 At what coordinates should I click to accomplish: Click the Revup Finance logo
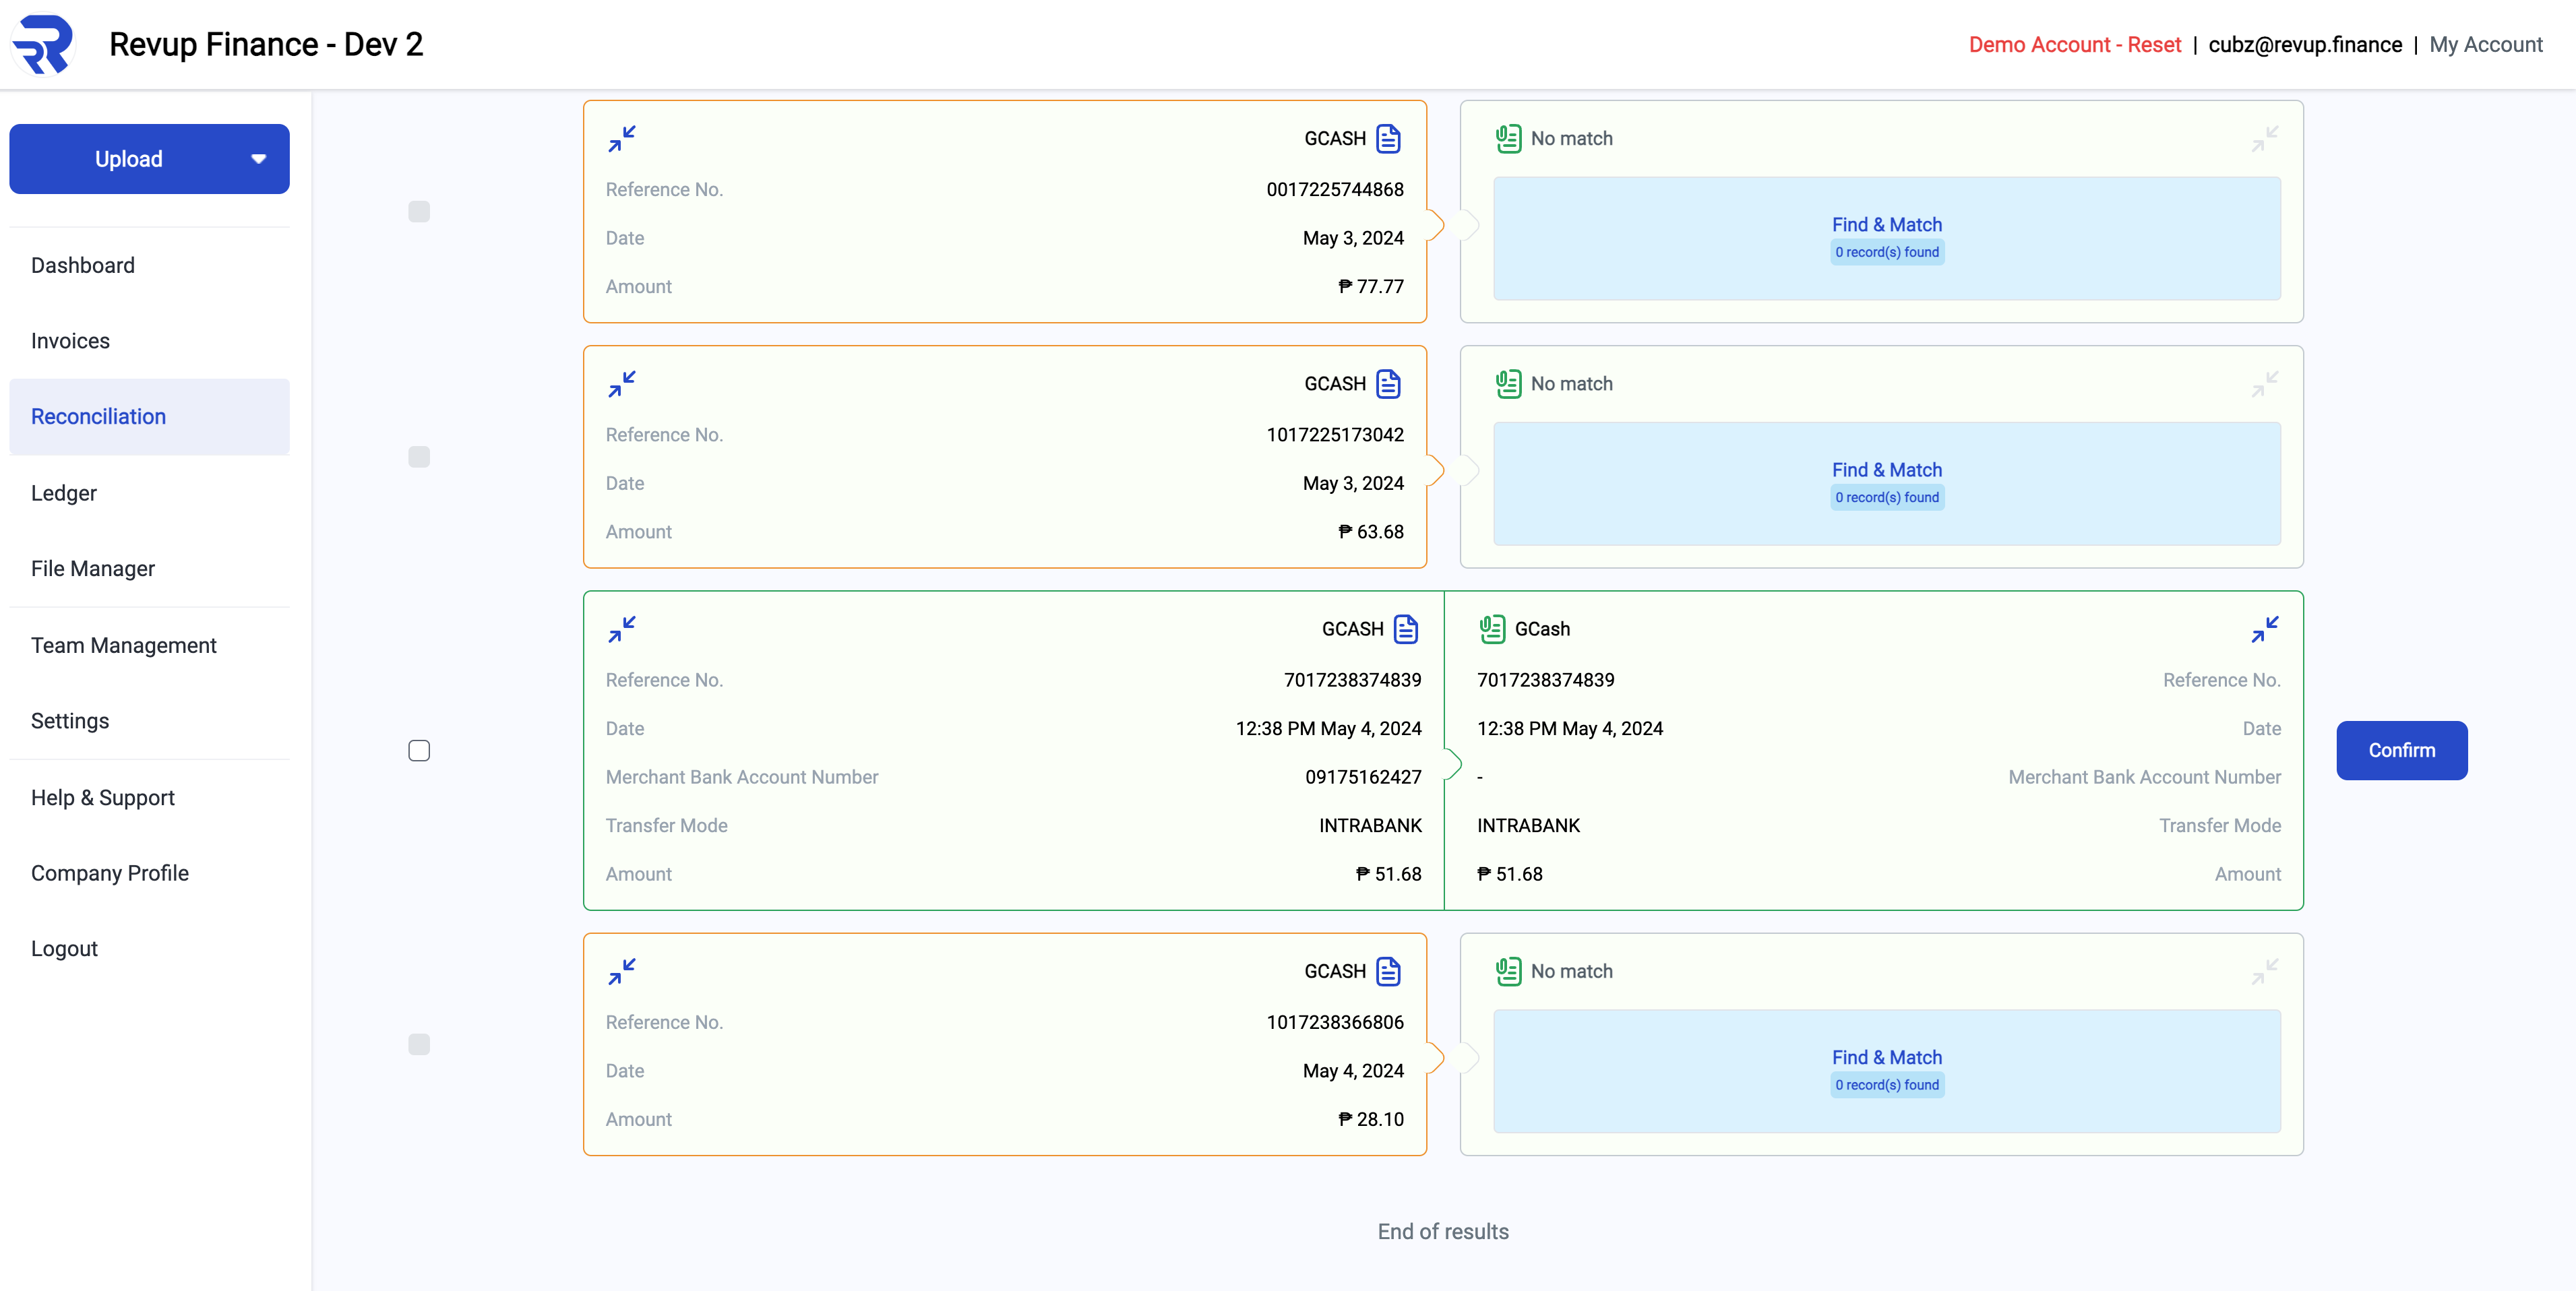tap(43, 44)
